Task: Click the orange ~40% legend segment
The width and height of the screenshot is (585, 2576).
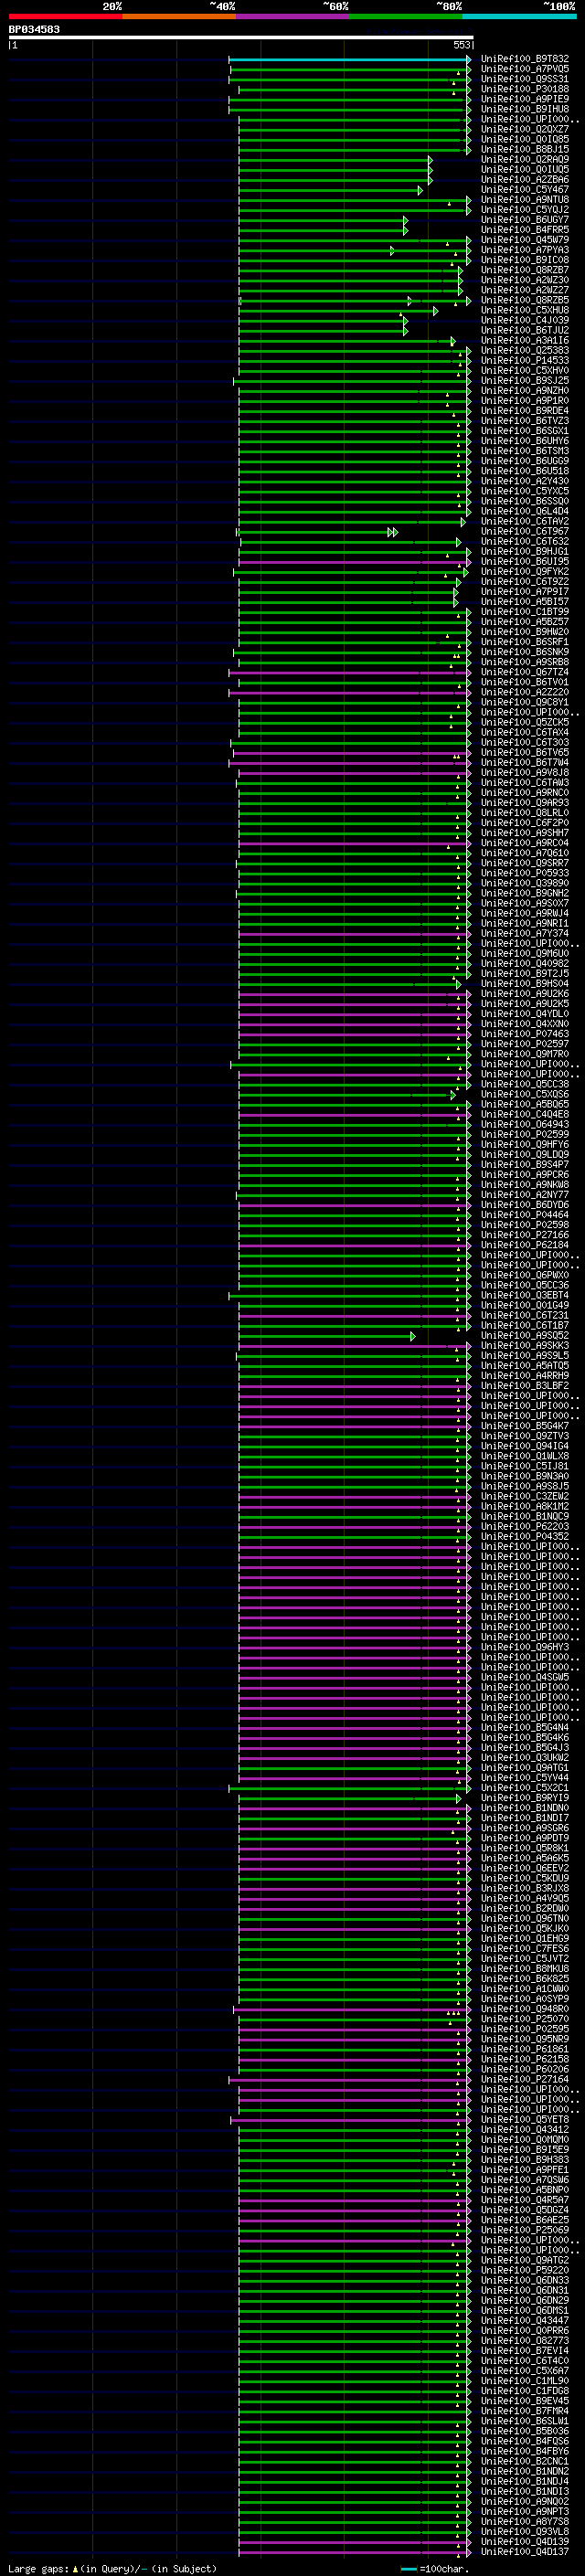Action: coord(179,16)
